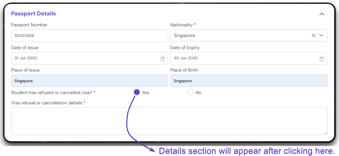
Task: Open the Nationality dropdown arrow
Action: [321, 36]
